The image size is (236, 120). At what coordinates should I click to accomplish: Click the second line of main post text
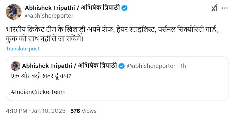[44, 39]
